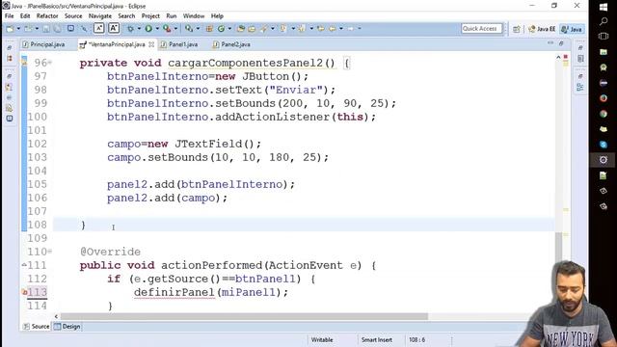Click the Search flashlight toolbar icon

click(x=263, y=28)
